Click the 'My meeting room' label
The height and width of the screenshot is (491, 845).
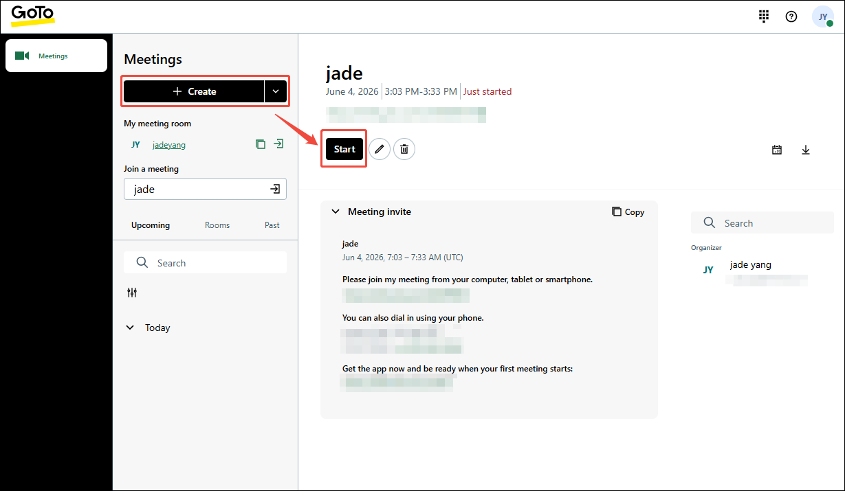click(x=157, y=124)
